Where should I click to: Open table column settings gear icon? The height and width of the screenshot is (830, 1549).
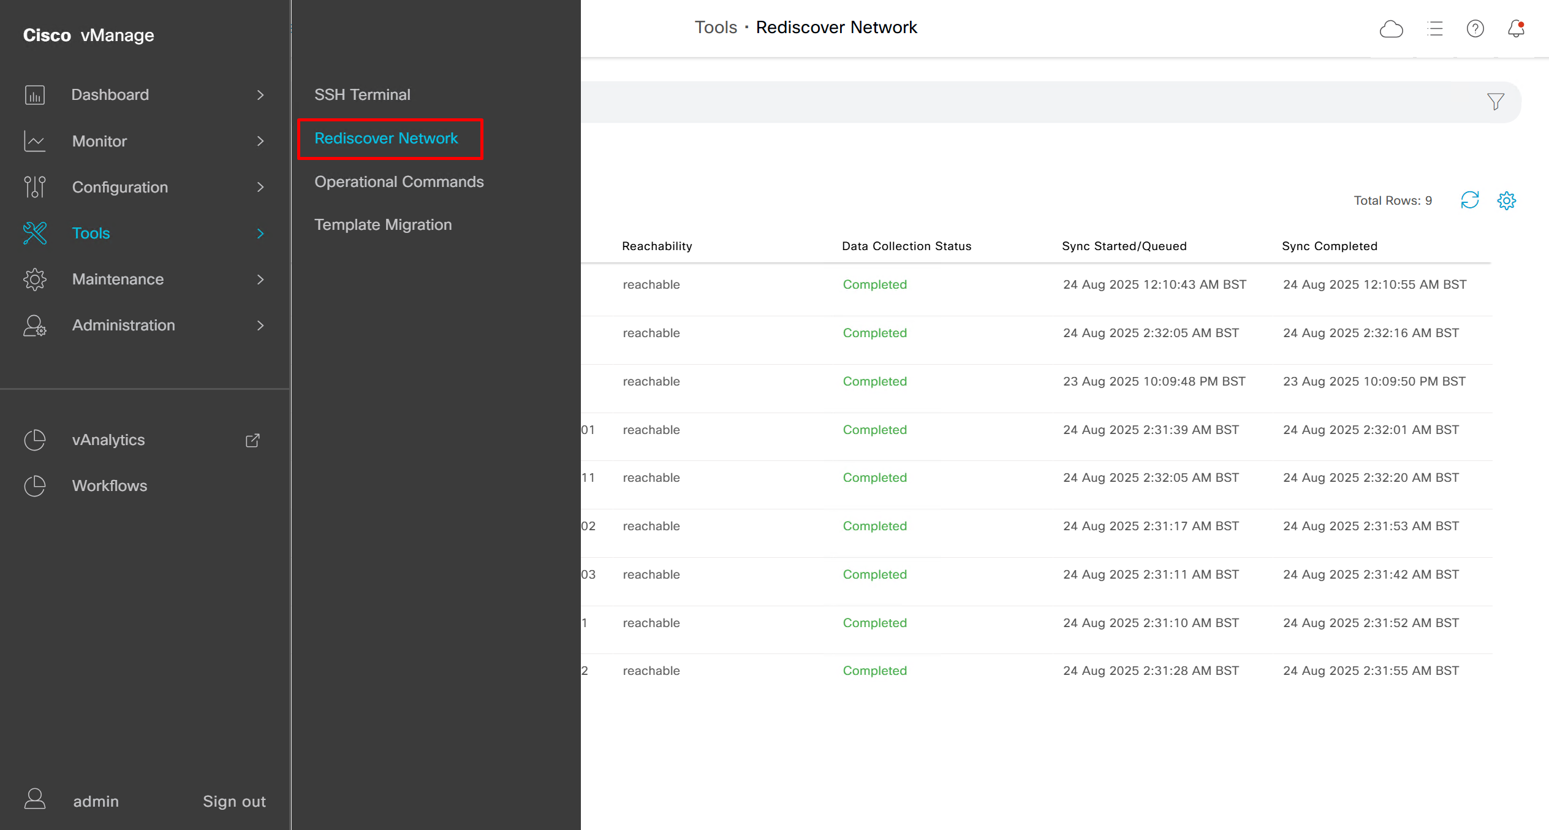point(1506,200)
